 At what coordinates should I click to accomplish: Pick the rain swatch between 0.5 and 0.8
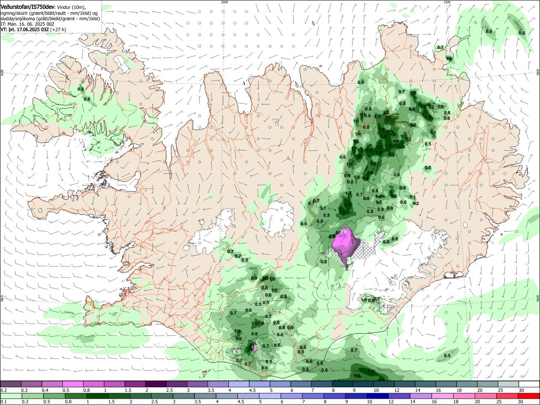(x=54, y=396)
